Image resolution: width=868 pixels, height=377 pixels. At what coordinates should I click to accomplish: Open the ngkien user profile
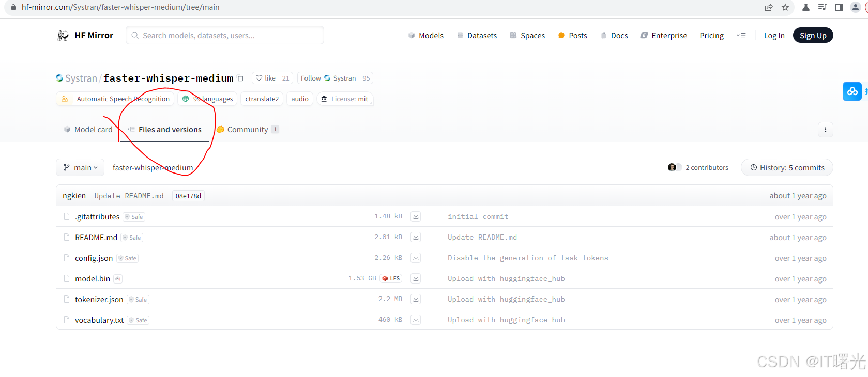[74, 196]
